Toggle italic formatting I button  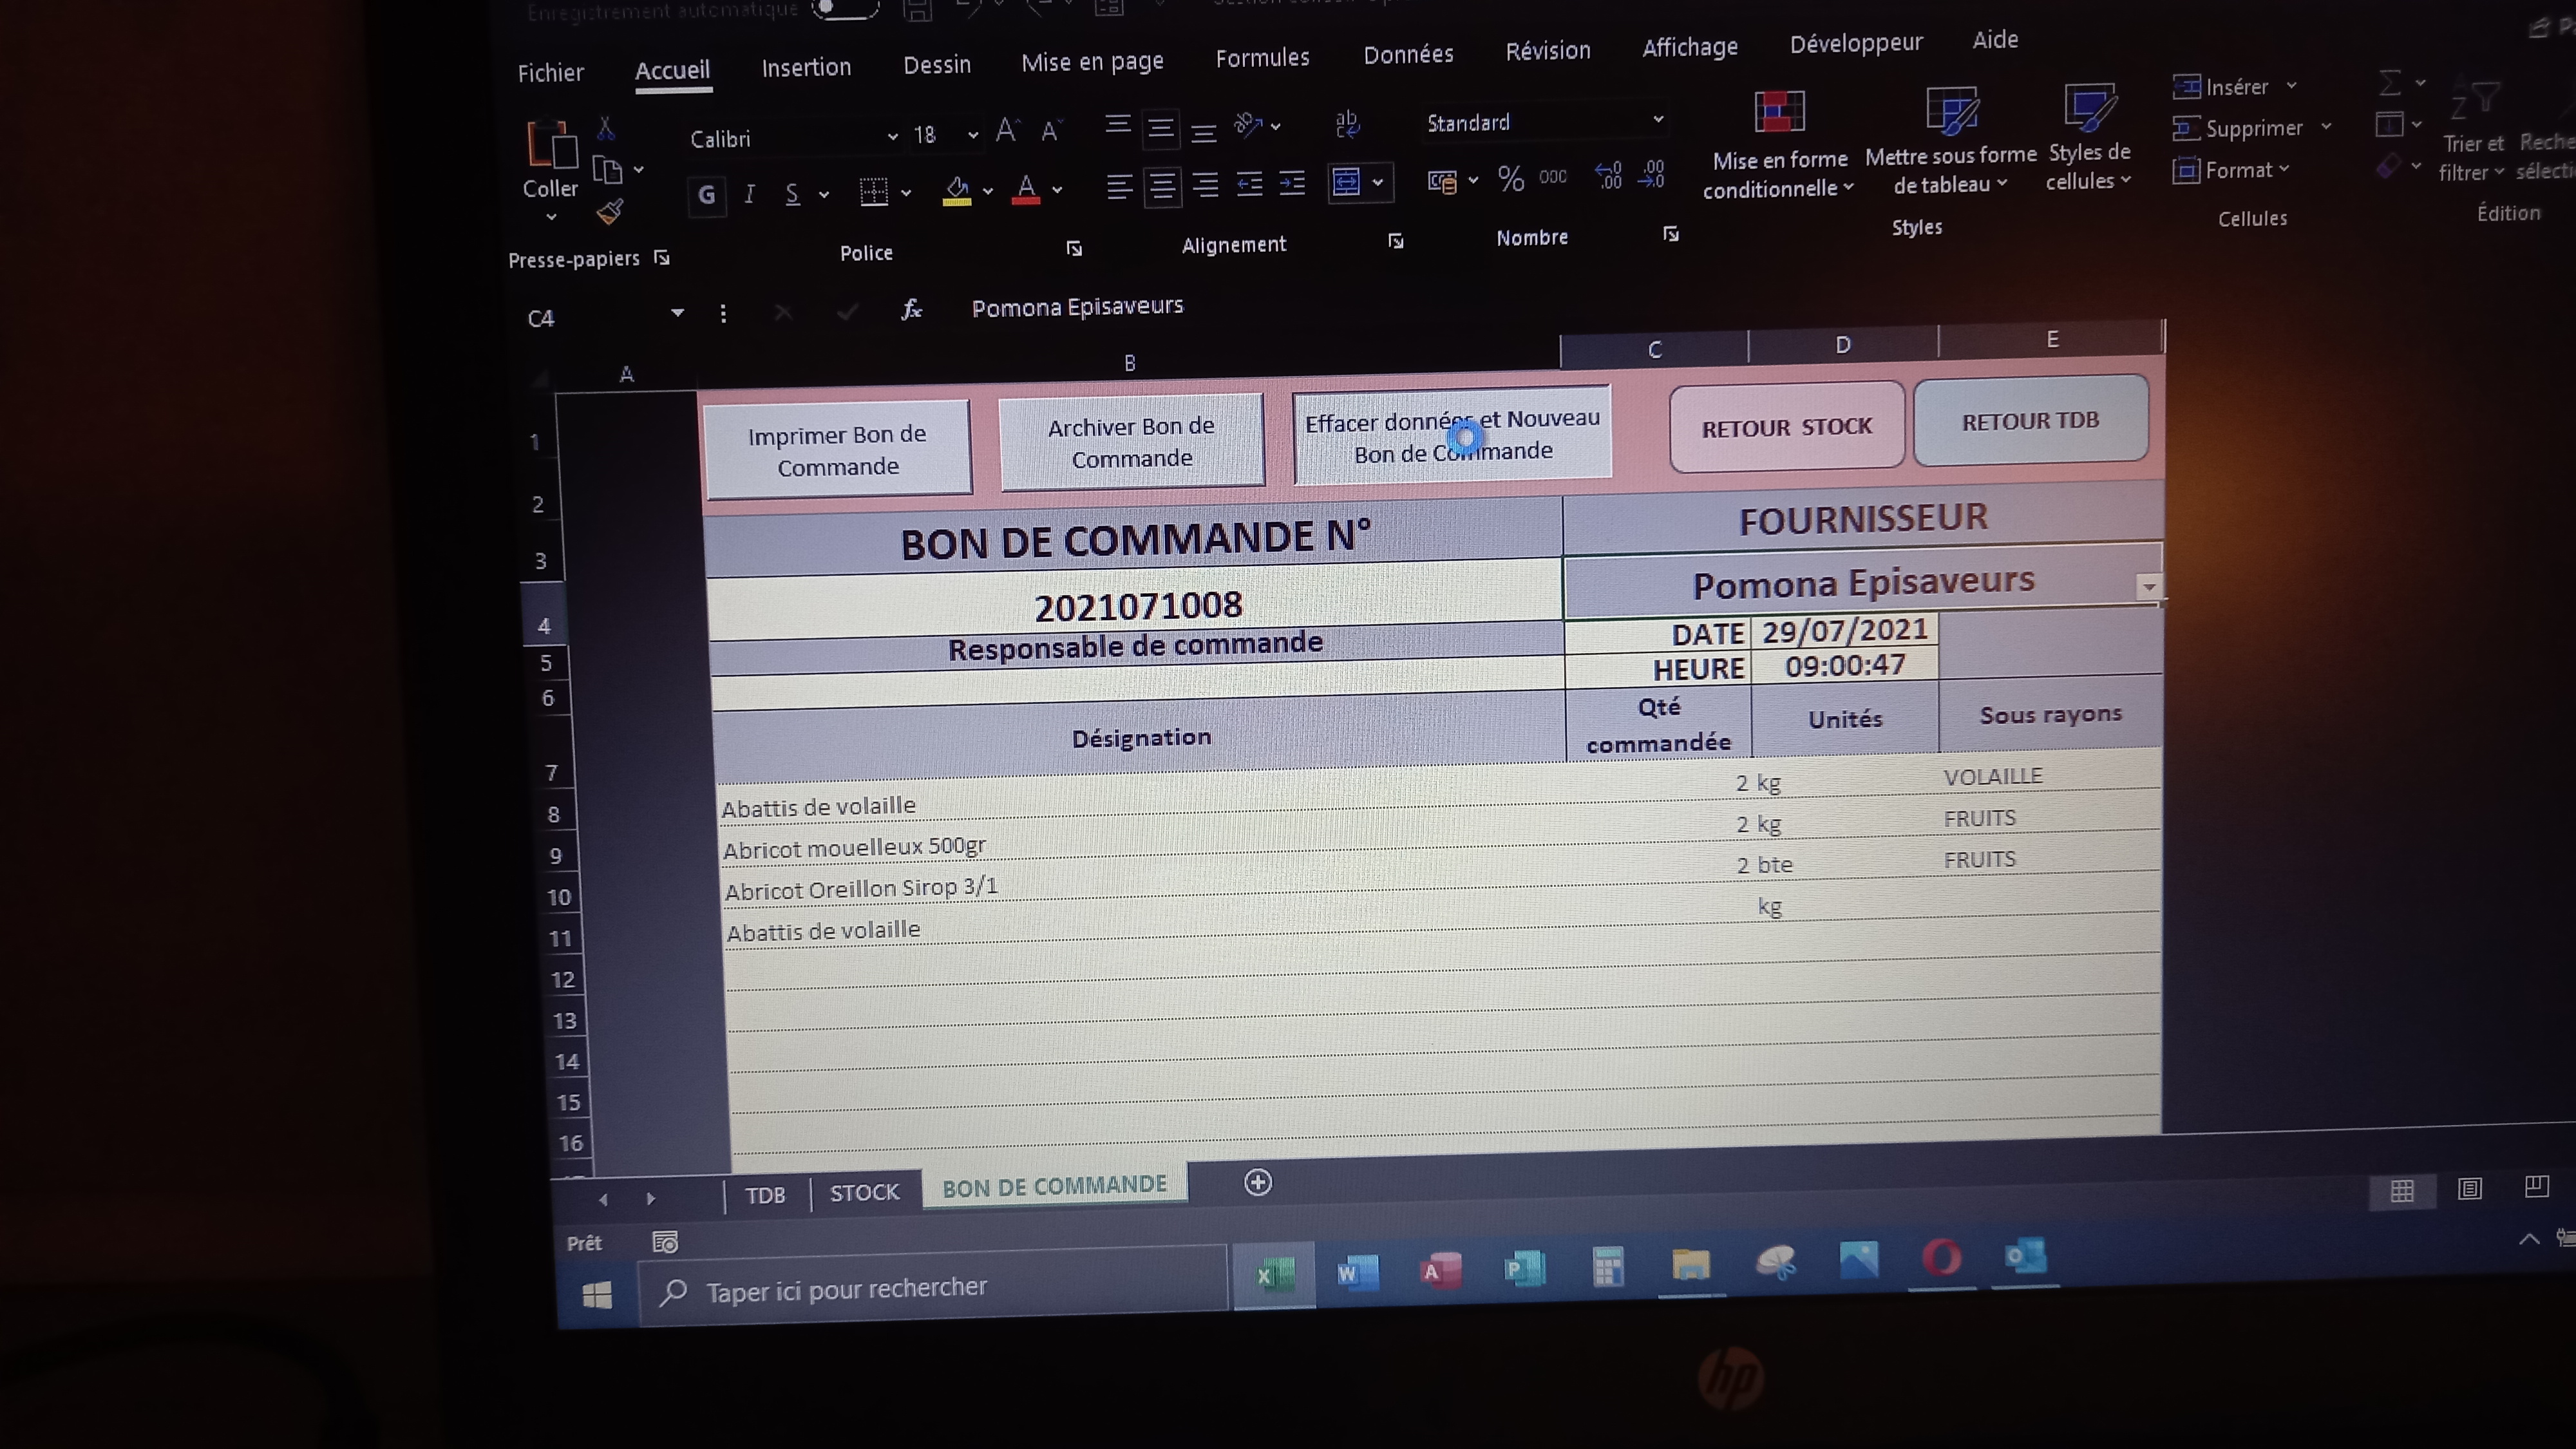point(749,194)
